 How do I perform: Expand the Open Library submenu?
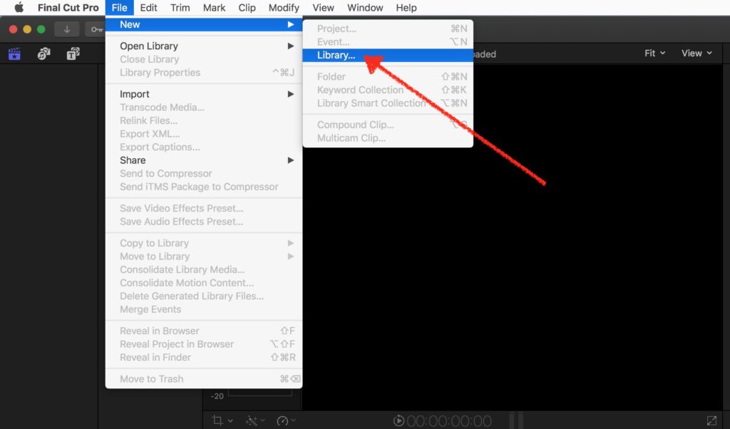pyautogui.click(x=204, y=46)
